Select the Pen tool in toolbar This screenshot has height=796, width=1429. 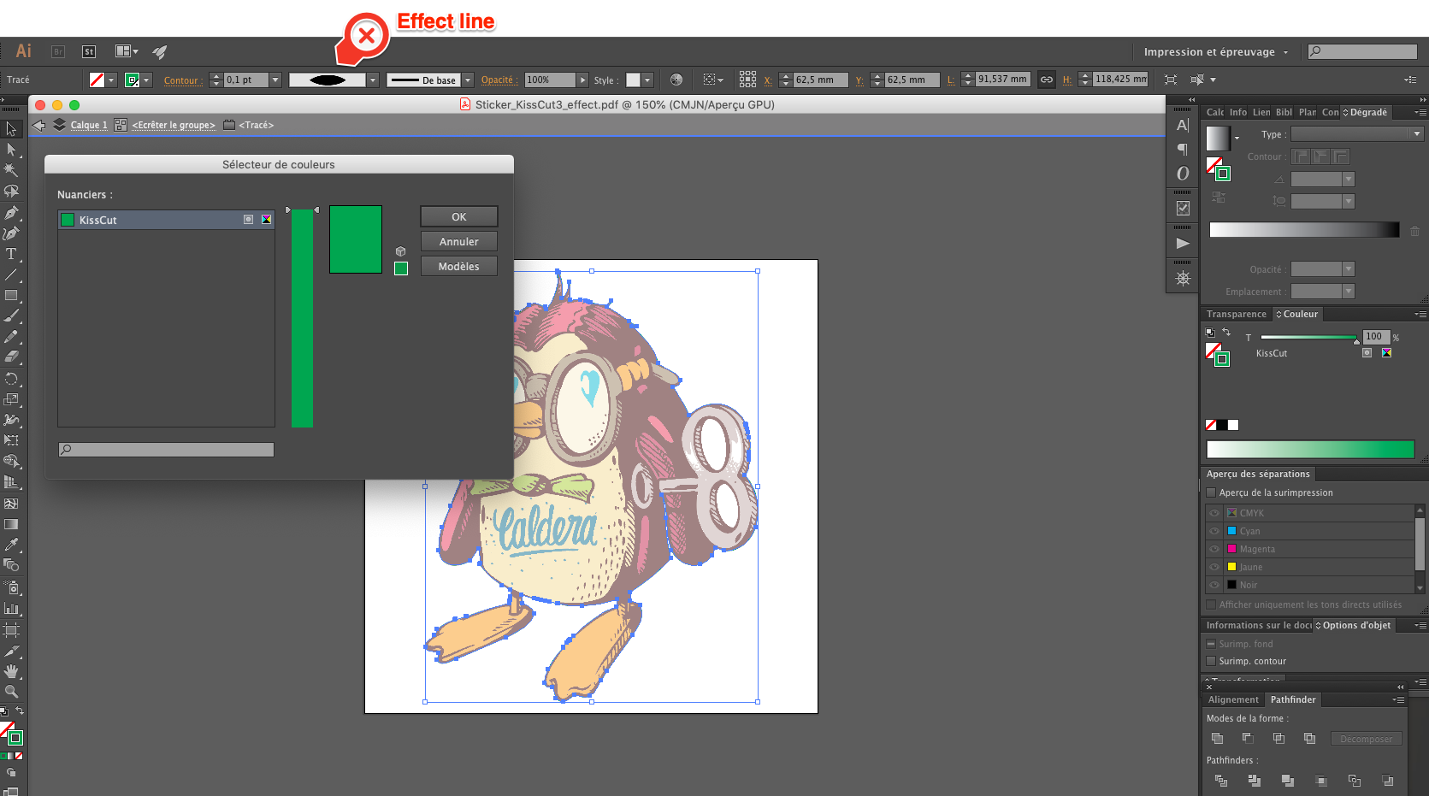11,213
